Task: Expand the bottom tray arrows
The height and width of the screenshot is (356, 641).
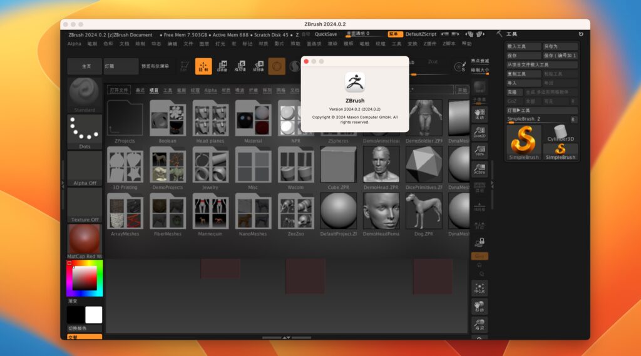Action: click(x=286, y=338)
